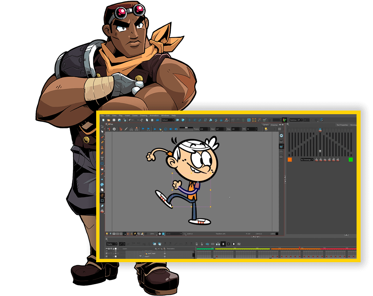
Task: Click the green color swatch
Action: click(351, 160)
